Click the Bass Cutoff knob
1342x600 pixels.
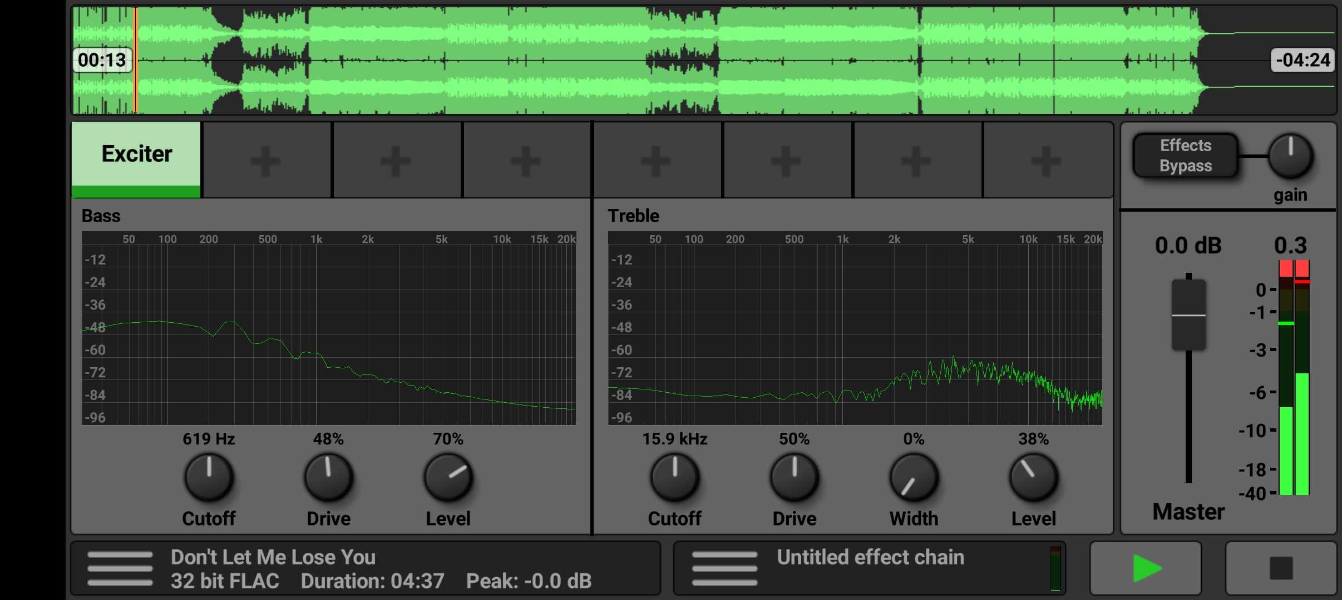coord(209,478)
